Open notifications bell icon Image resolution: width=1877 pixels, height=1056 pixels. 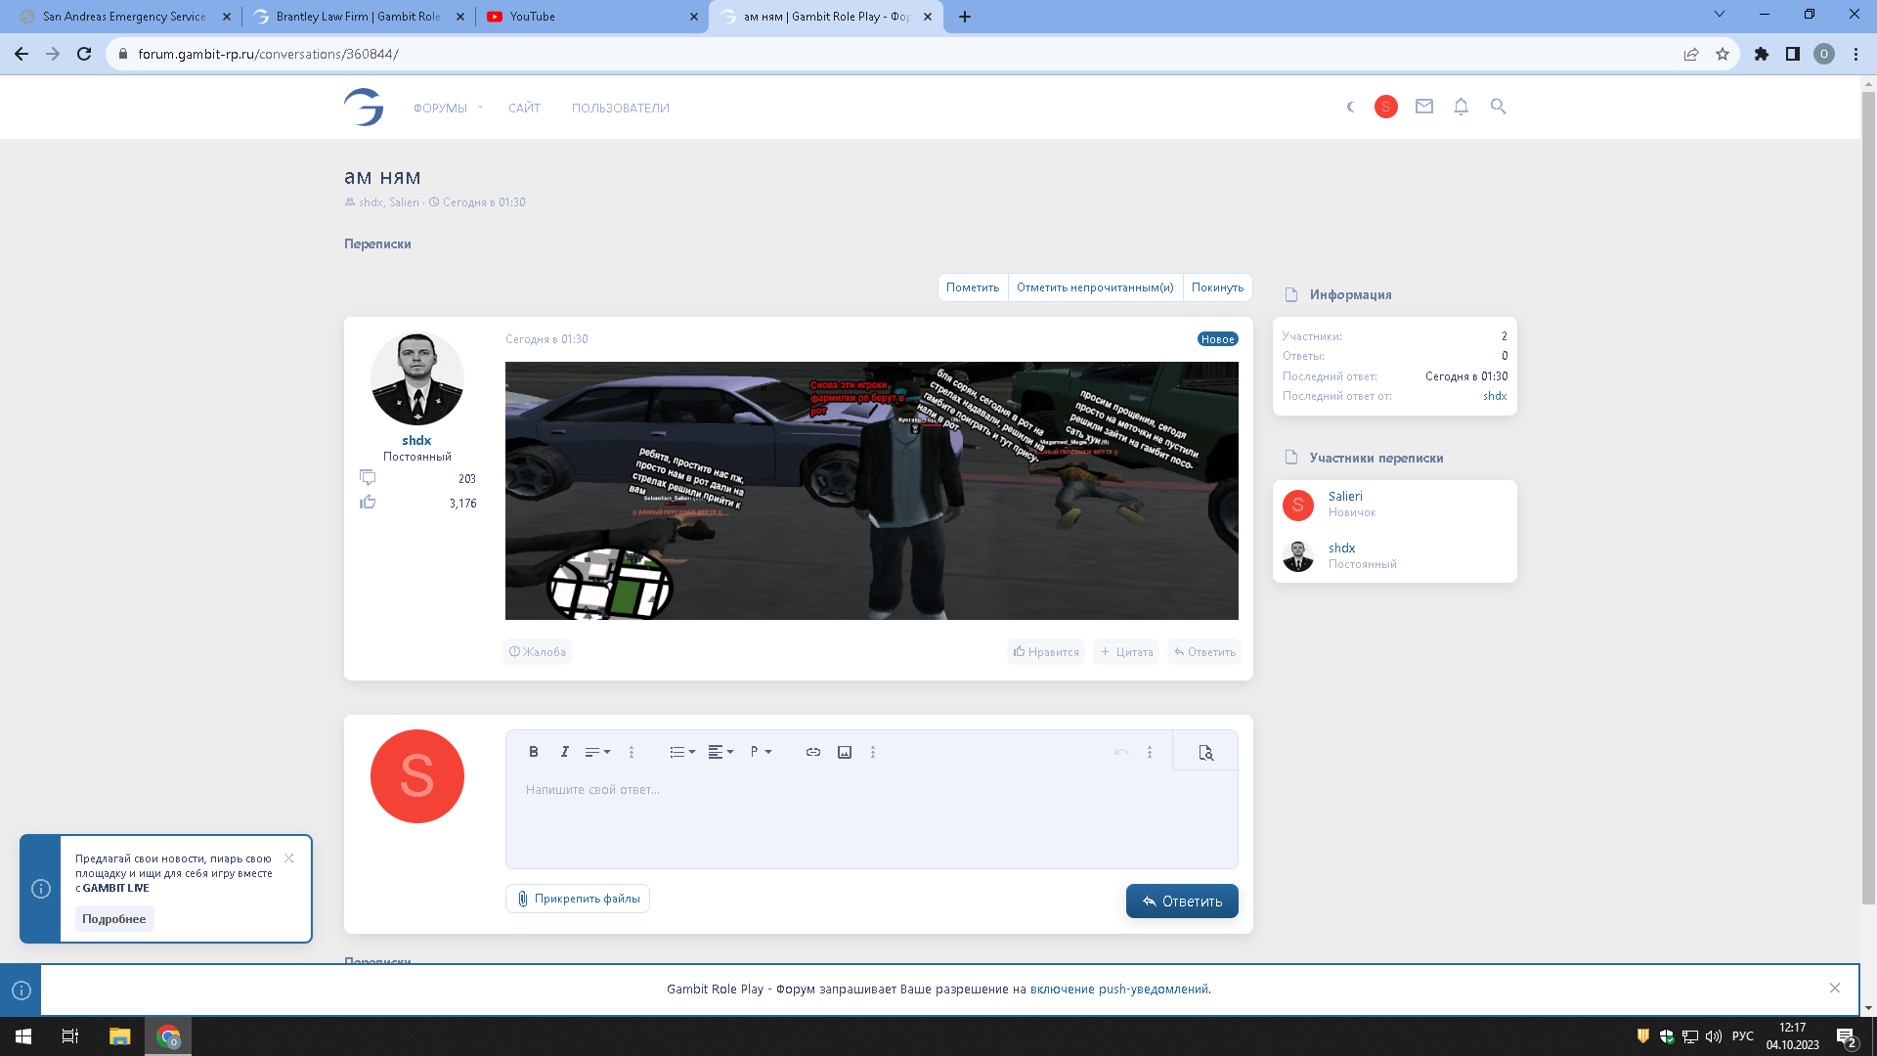[1461, 107]
